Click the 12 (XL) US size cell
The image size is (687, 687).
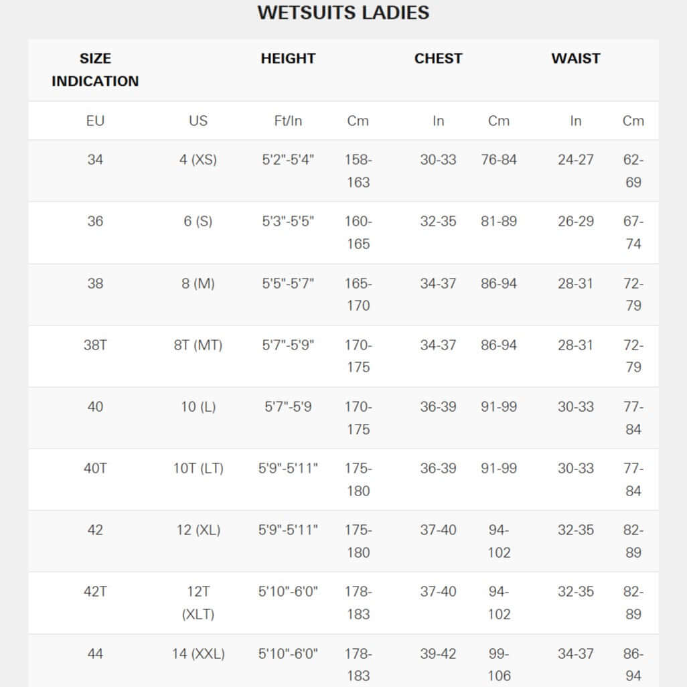pyautogui.click(x=198, y=530)
